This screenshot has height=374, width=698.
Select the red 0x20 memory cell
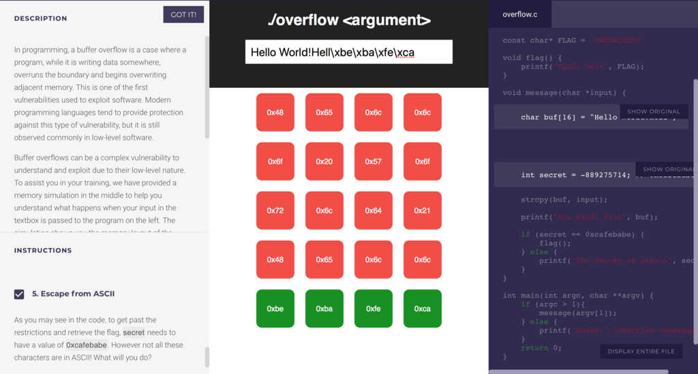pos(324,161)
